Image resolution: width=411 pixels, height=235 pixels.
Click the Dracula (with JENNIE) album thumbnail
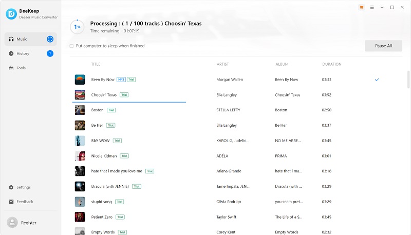(x=80, y=186)
